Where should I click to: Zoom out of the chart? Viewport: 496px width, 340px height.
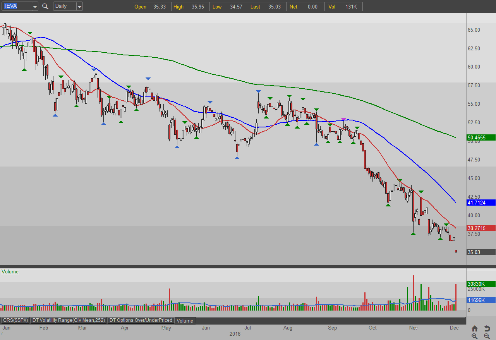[487, 336]
